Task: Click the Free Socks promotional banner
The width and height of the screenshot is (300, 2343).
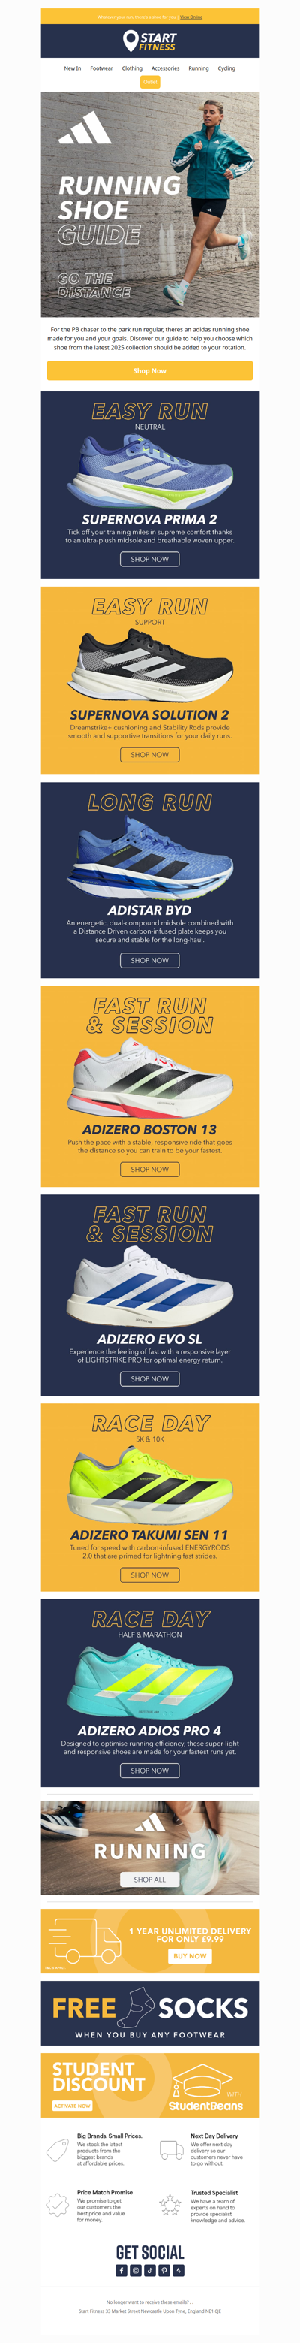Action: click(150, 2012)
